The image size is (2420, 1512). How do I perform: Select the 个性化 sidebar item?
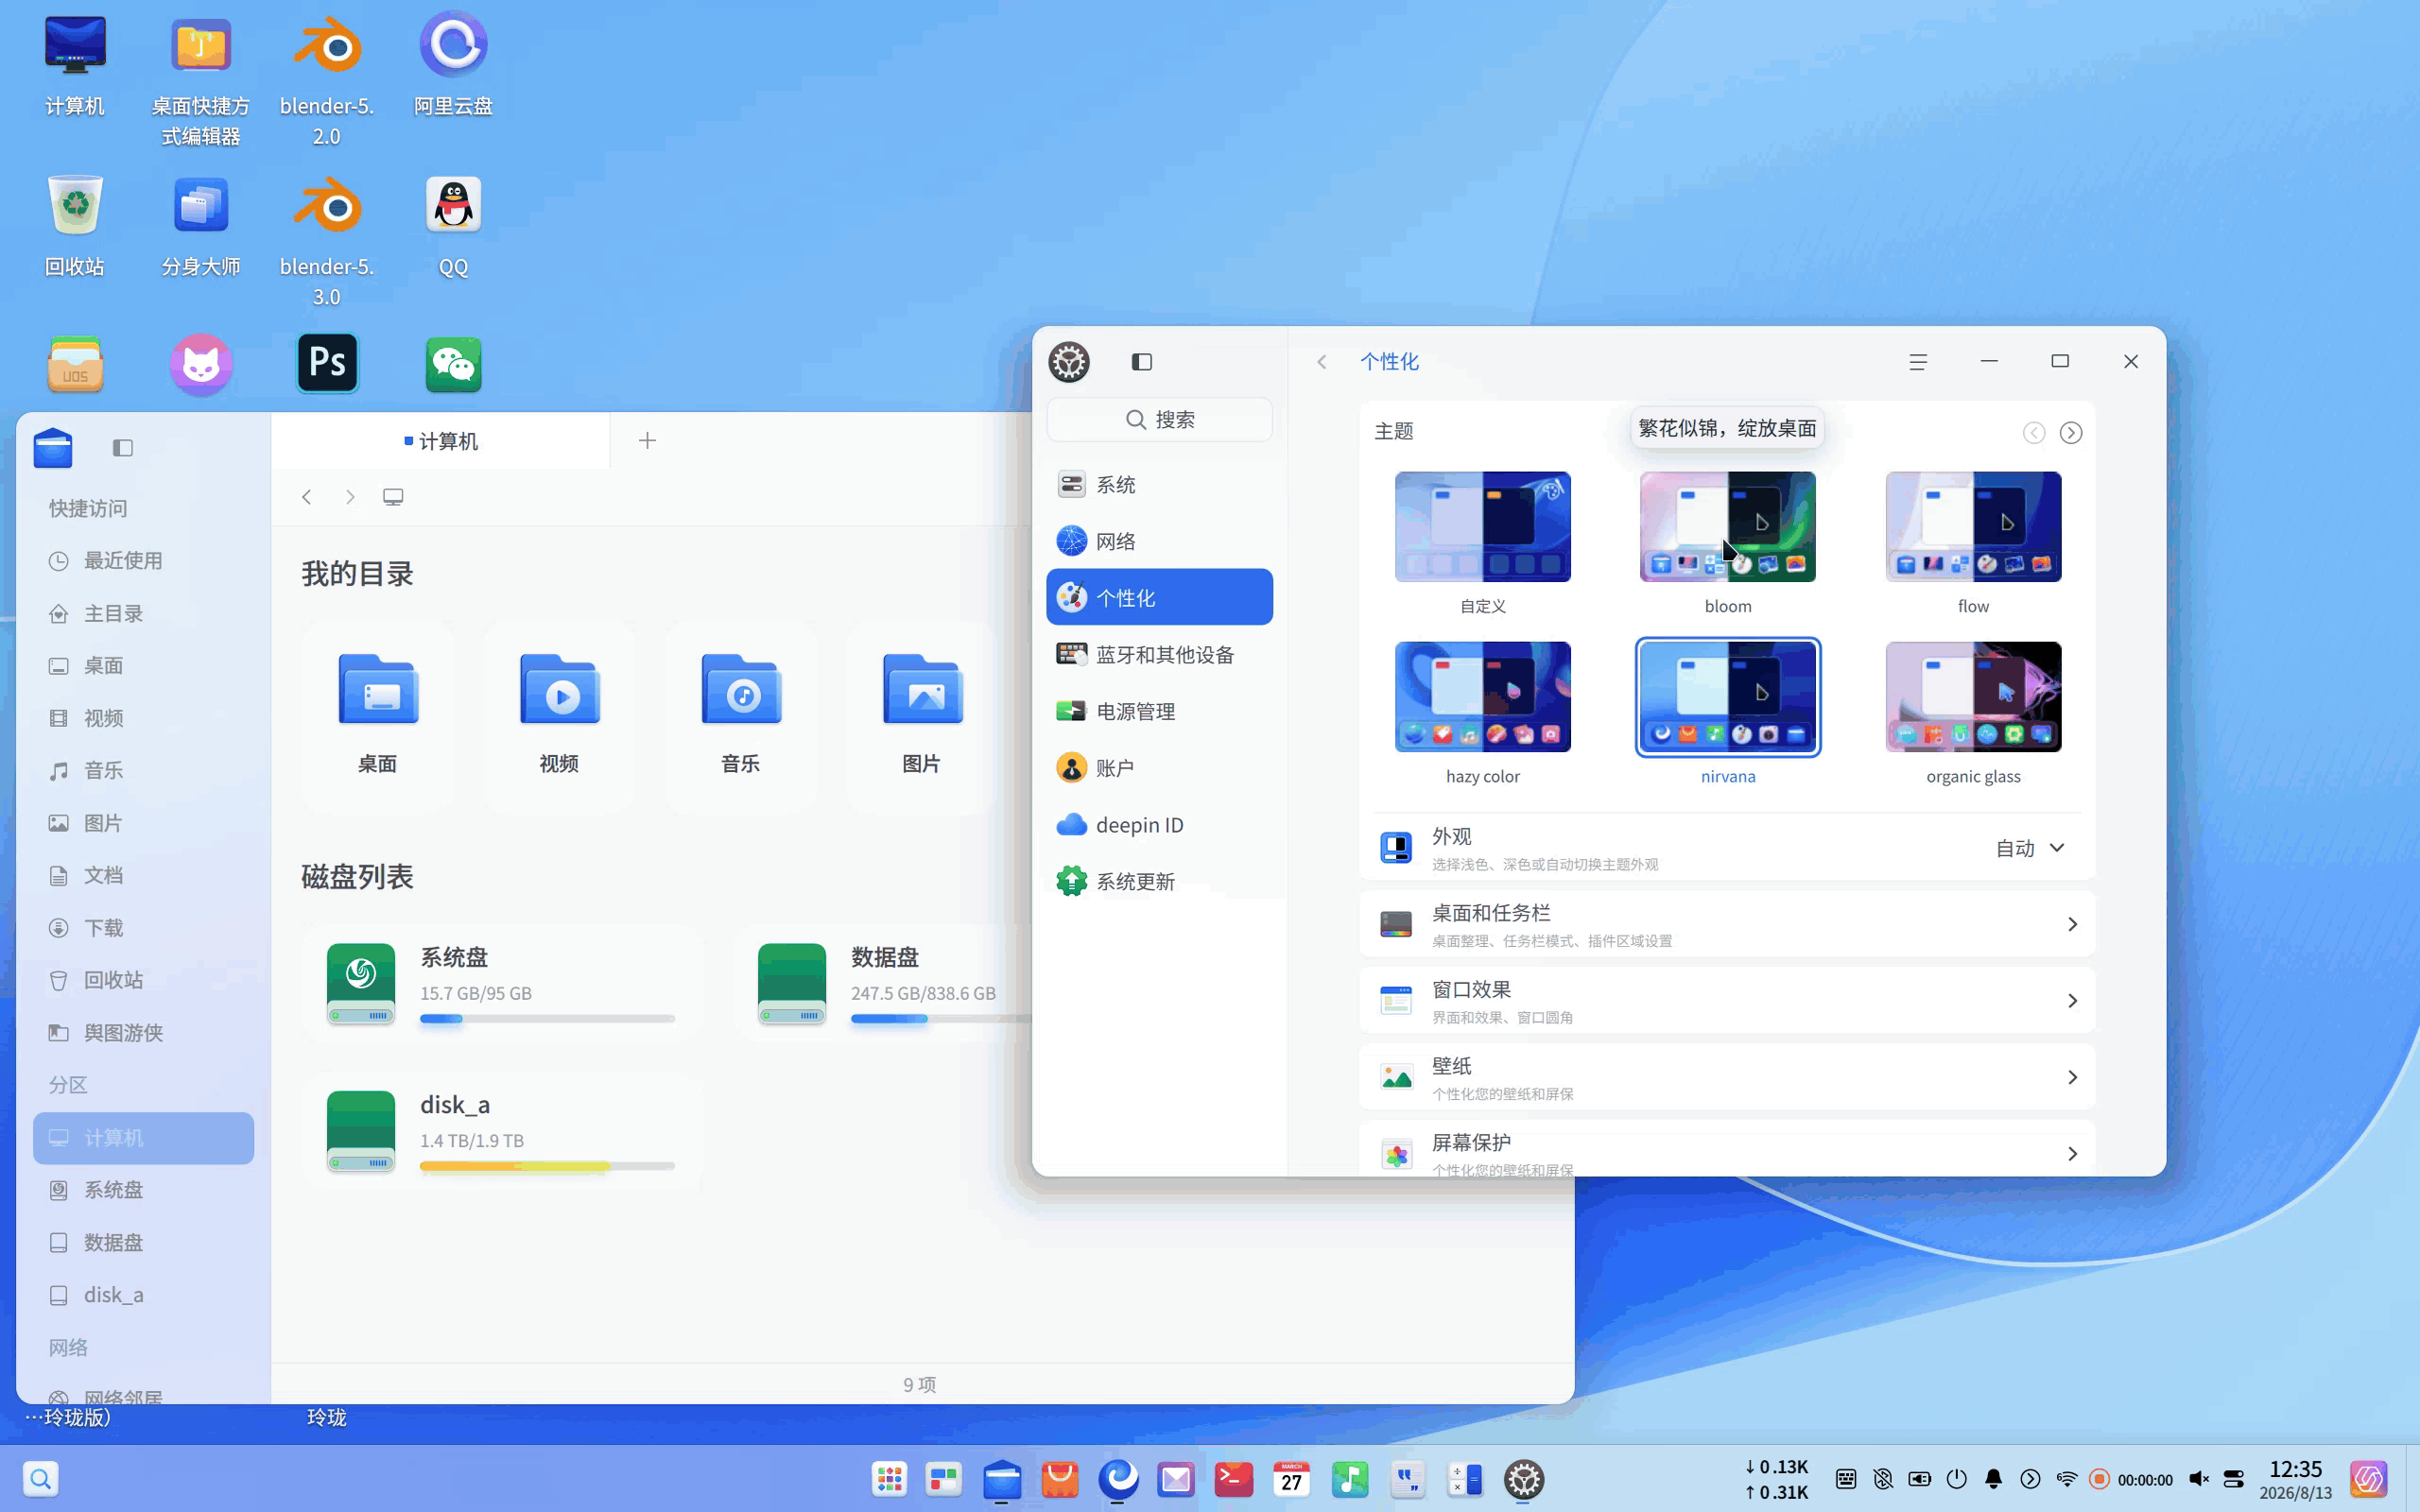1159,598
